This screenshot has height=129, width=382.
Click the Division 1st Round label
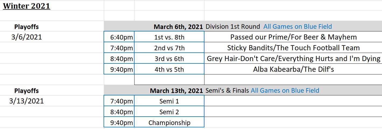[233, 27]
